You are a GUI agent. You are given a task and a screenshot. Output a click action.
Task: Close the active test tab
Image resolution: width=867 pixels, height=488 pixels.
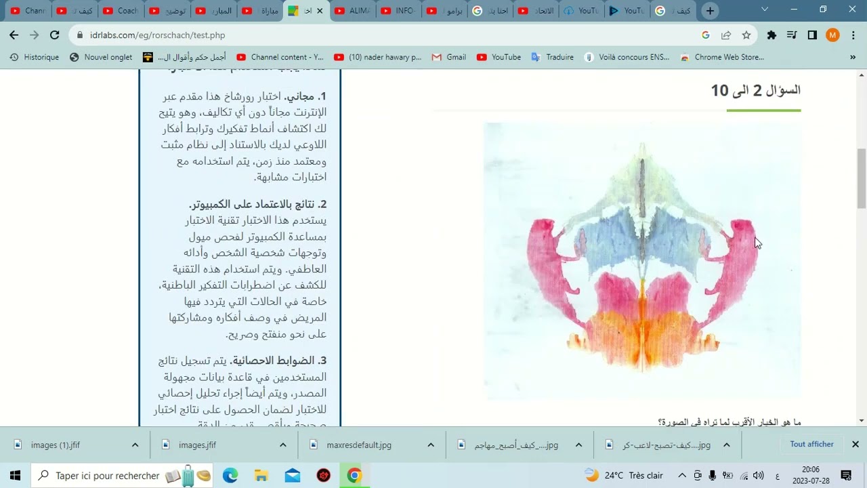(x=320, y=11)
